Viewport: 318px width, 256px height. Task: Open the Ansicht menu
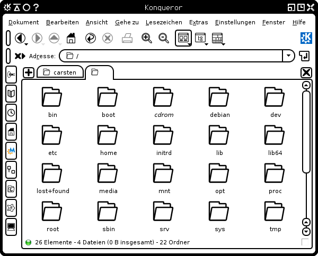point(96,22)
